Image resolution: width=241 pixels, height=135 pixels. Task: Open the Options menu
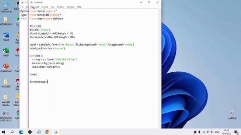coord(61,7)
